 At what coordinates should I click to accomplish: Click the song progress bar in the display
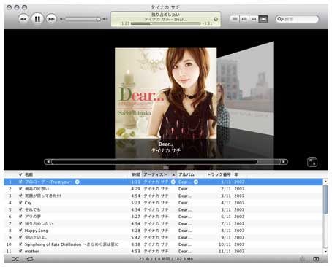coord(166,23)
